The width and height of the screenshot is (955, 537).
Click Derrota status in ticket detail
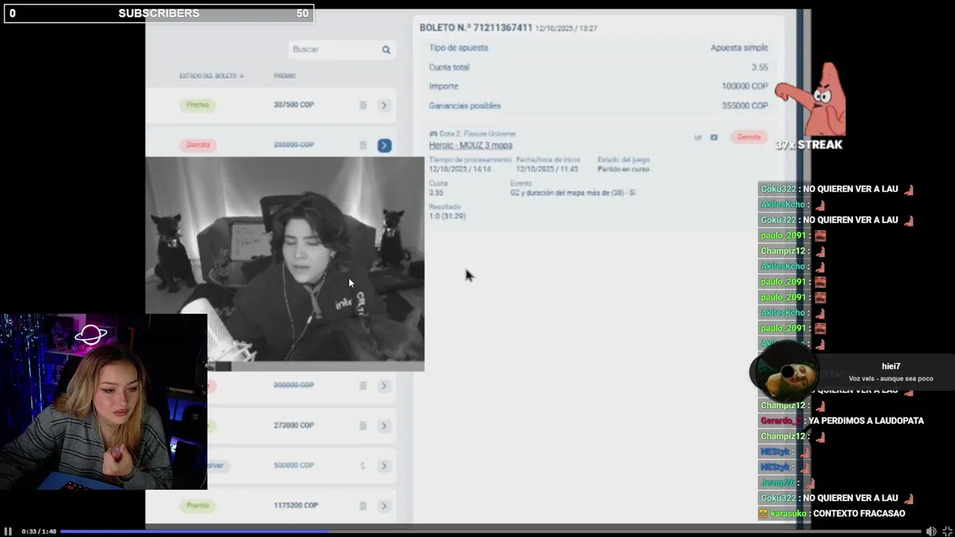click(749, 137)
